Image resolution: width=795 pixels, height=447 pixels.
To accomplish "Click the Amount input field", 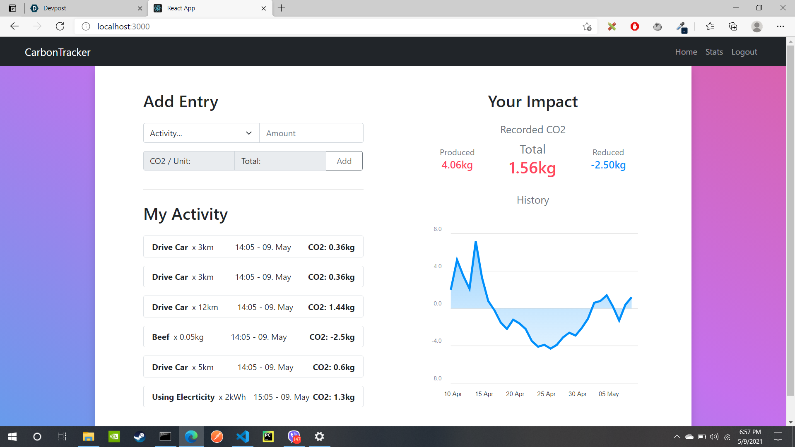I will pyautogui.click(x=311, y=133).
